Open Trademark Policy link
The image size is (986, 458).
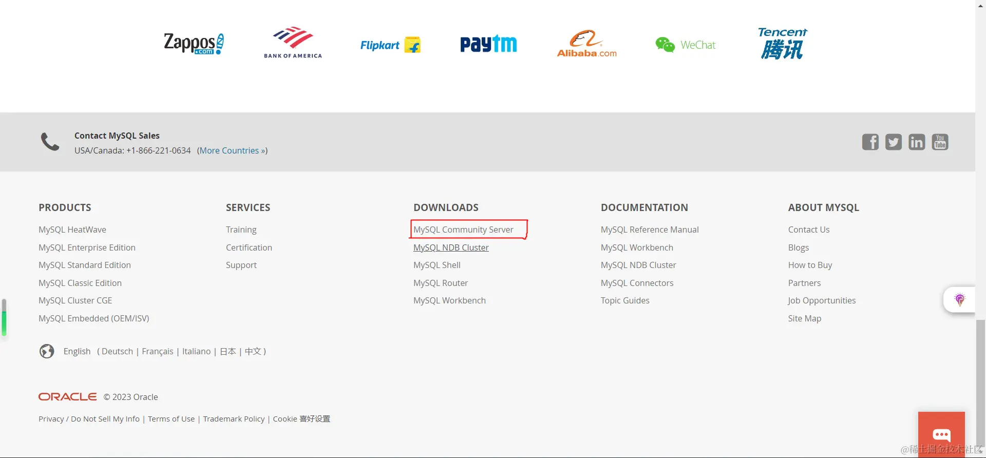pyautogui.click(x=234, y=419)
